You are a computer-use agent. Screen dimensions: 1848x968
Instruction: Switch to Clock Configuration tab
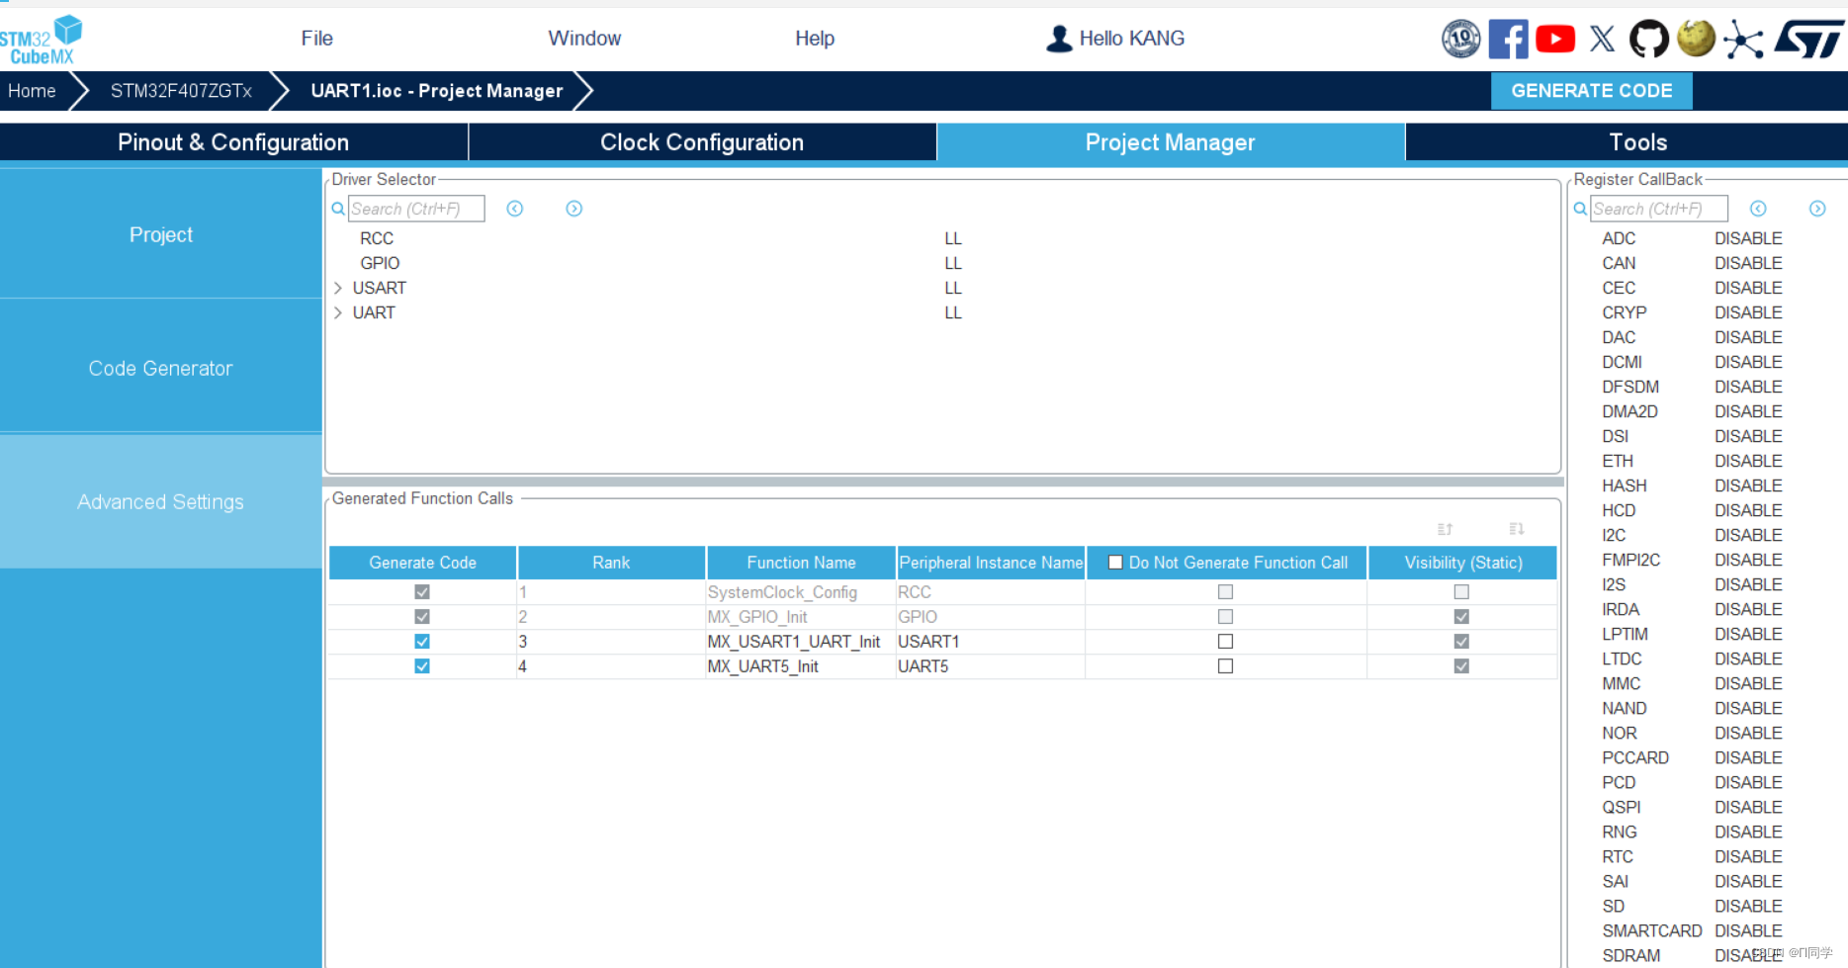coord(702,142)
